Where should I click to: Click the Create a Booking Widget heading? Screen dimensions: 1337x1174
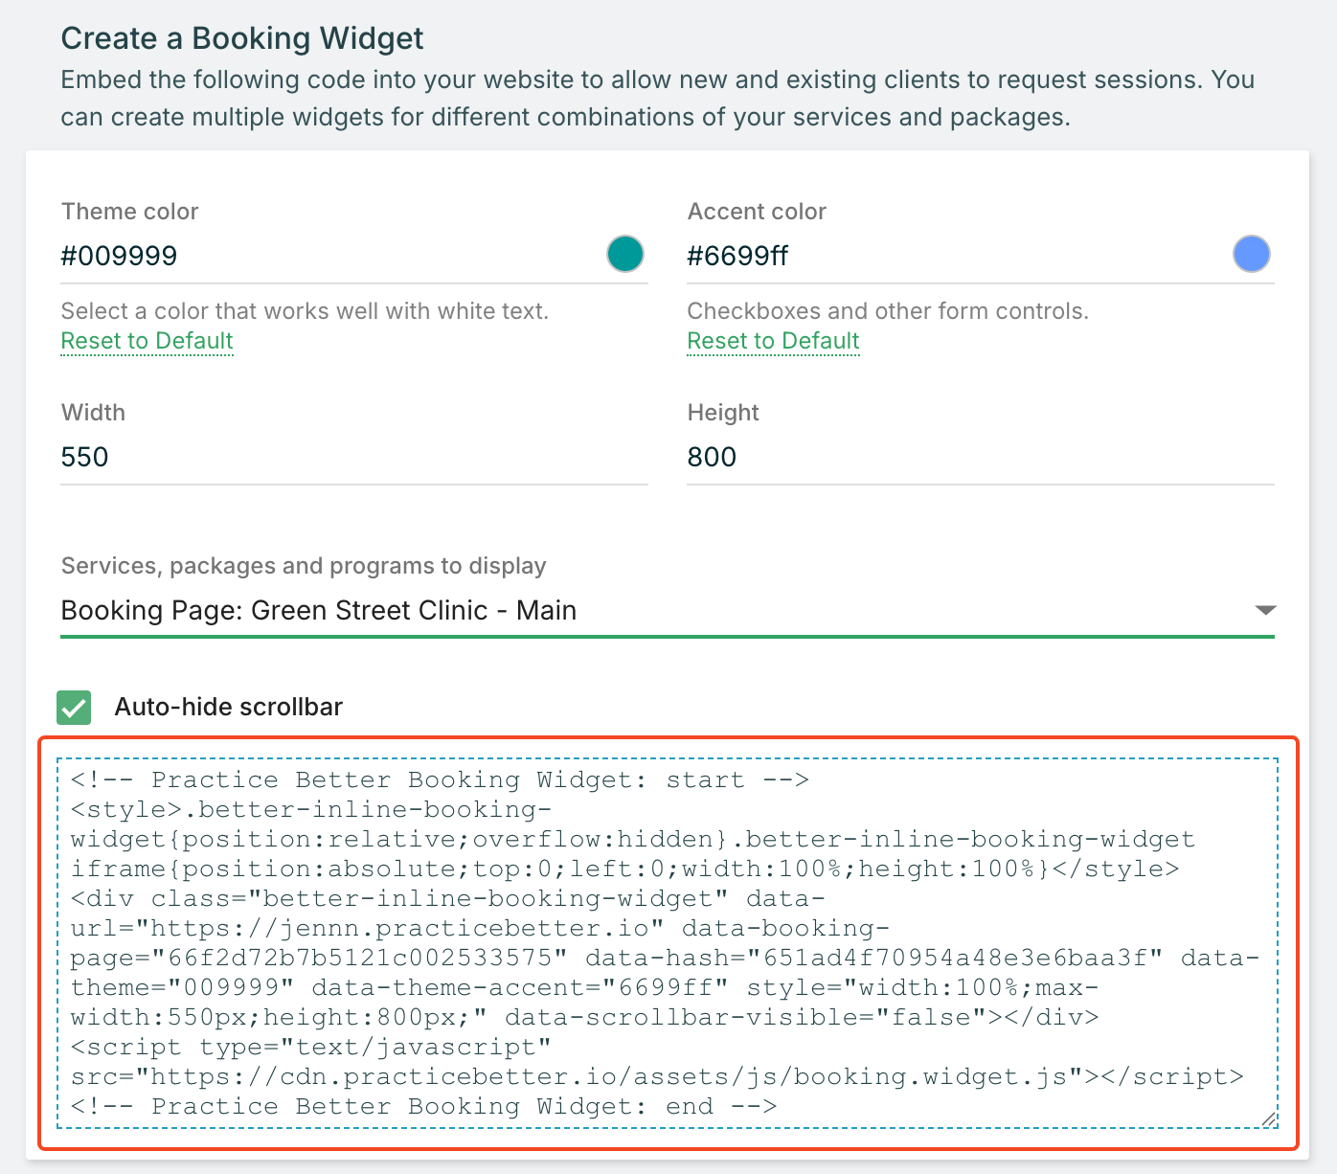pos(241,38)
